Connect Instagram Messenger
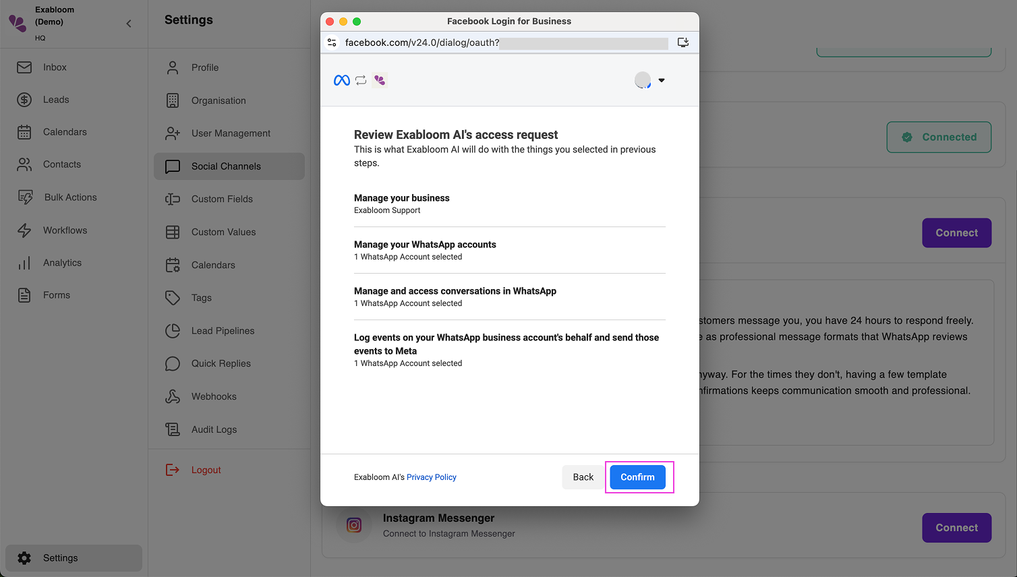The image size is (1017, 577). click(x=956, y=528)
